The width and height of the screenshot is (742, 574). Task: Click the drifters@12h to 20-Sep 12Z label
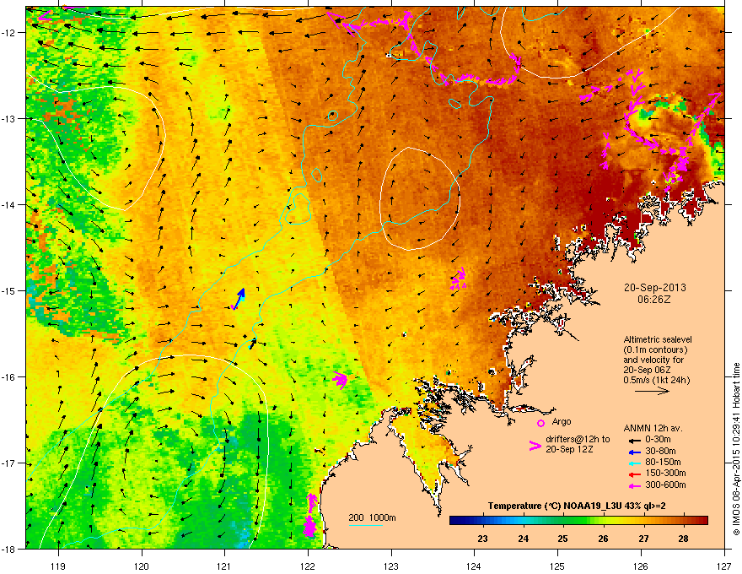point(578,444)
